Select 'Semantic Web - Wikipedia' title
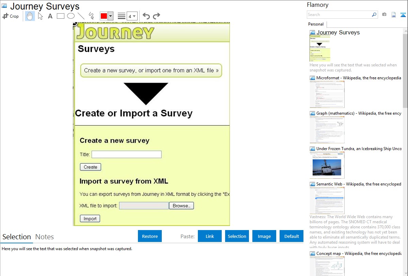 (x=359, y=184)
